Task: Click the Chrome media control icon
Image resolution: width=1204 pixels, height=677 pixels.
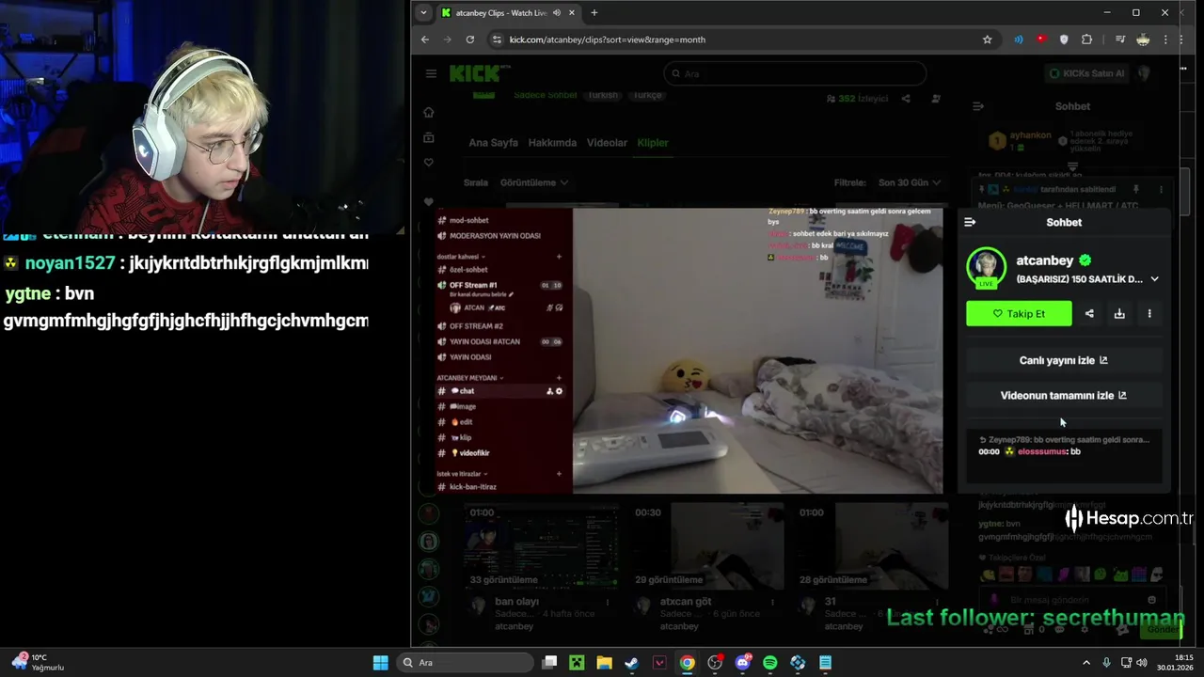Action: pyautogui.click(x=1119, y=39)
